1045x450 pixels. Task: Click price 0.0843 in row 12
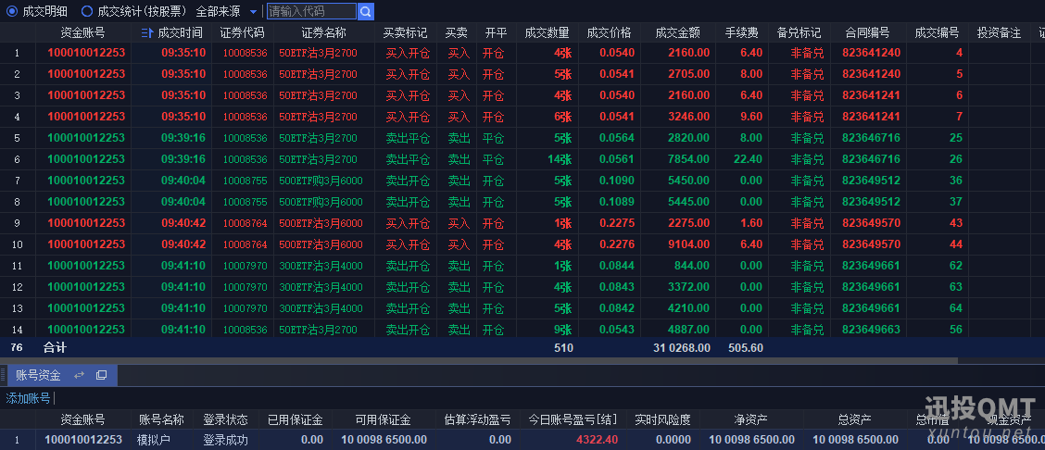coord(616,287)
